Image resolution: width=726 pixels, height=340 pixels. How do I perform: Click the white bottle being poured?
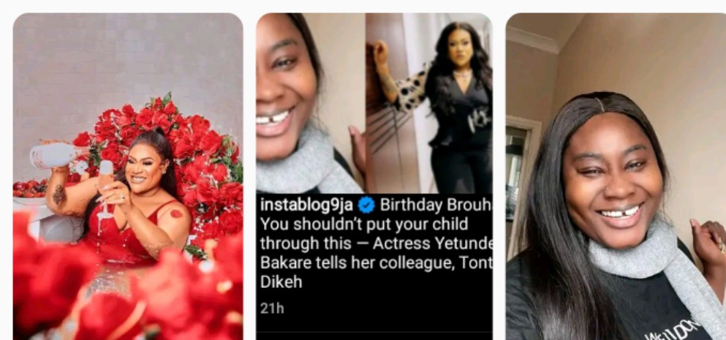pos(53,154)
